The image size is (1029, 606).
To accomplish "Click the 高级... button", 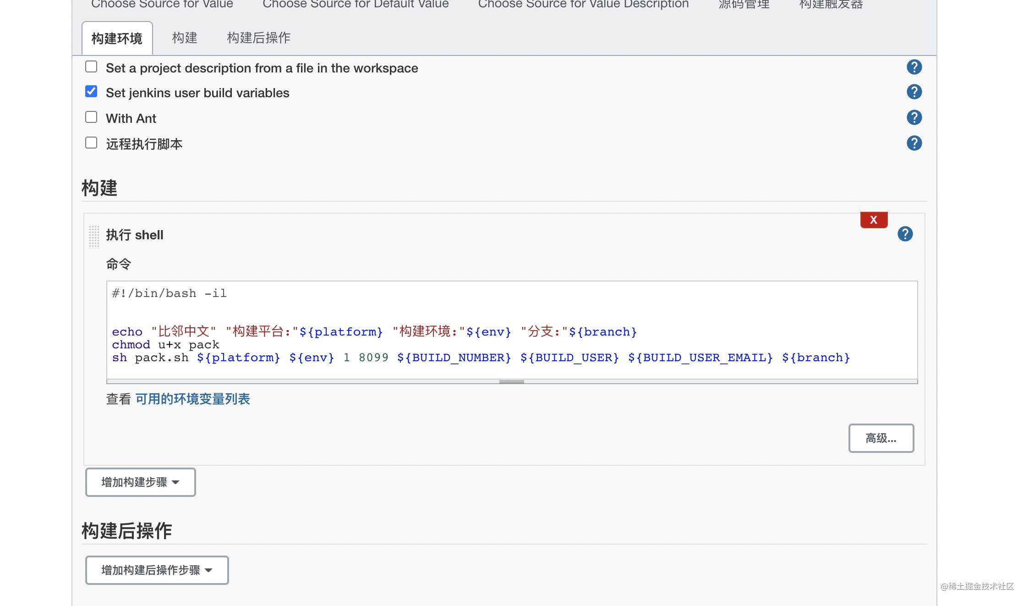I will tap(881, 438).
